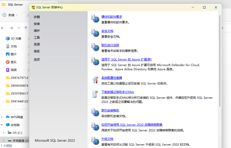
Task: Expand the WPS网盘 tree node
Action: pyautogui.click(x=2, y=117)
